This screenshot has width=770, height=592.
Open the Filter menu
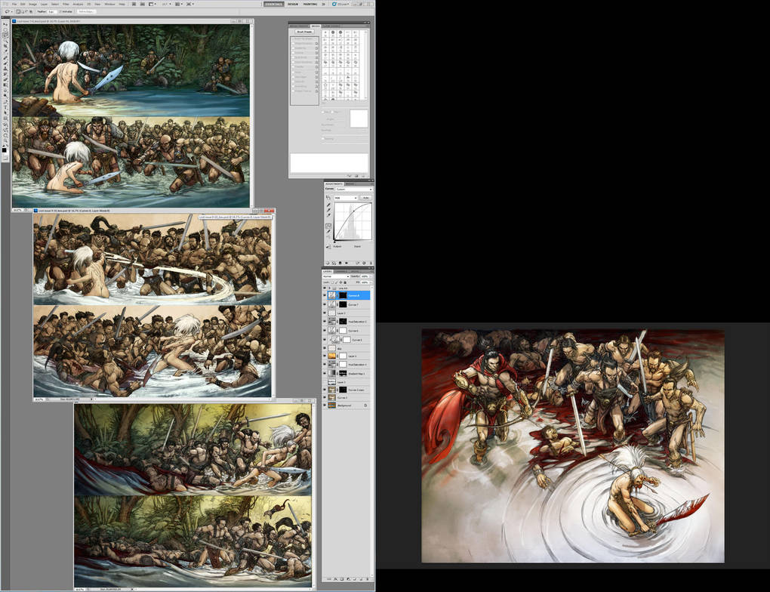[x=66, y=4]
